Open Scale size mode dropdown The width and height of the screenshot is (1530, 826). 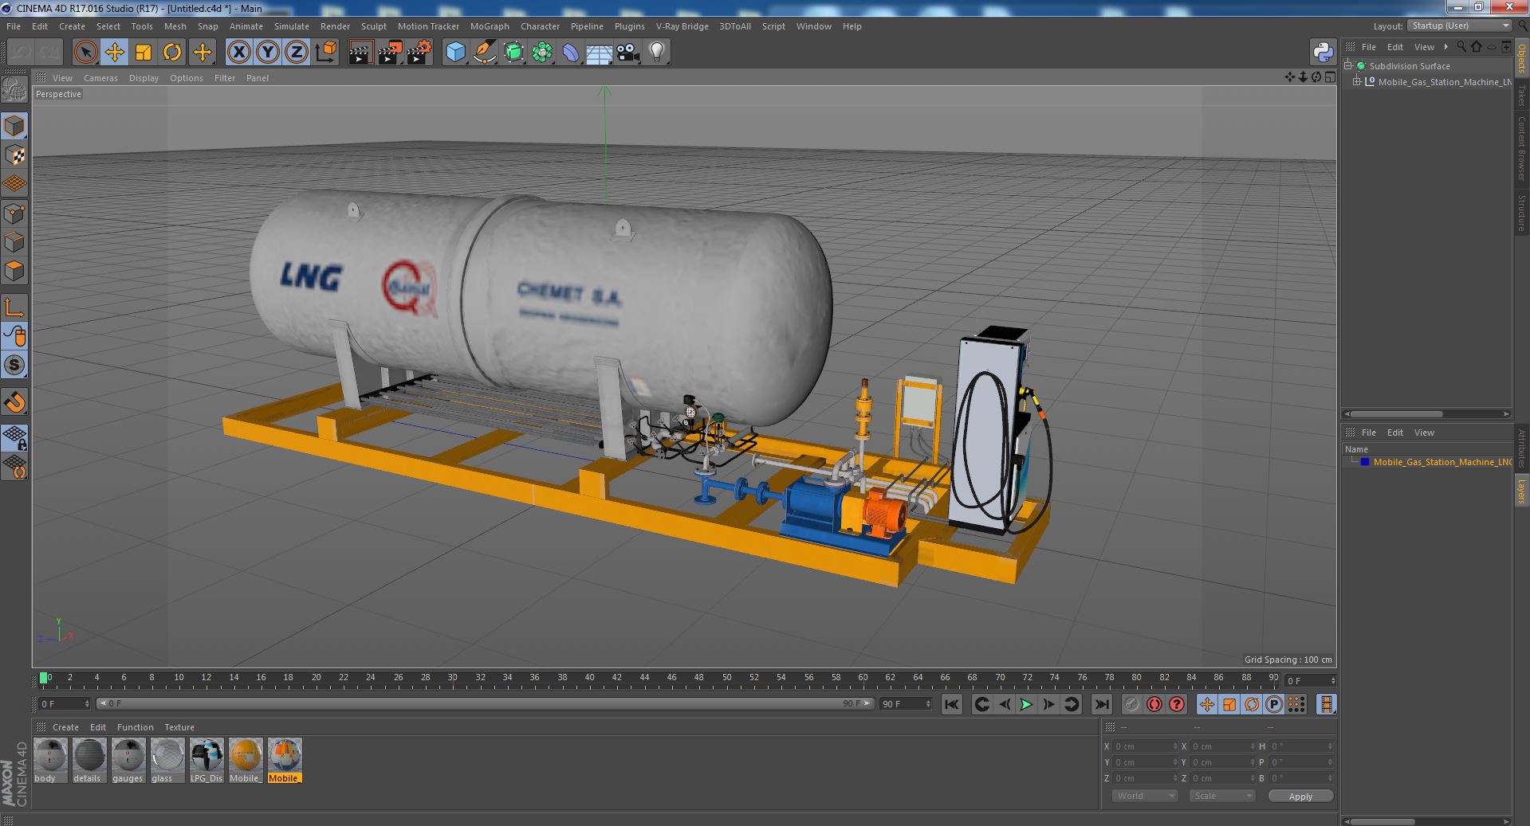tap(1222, 796)
